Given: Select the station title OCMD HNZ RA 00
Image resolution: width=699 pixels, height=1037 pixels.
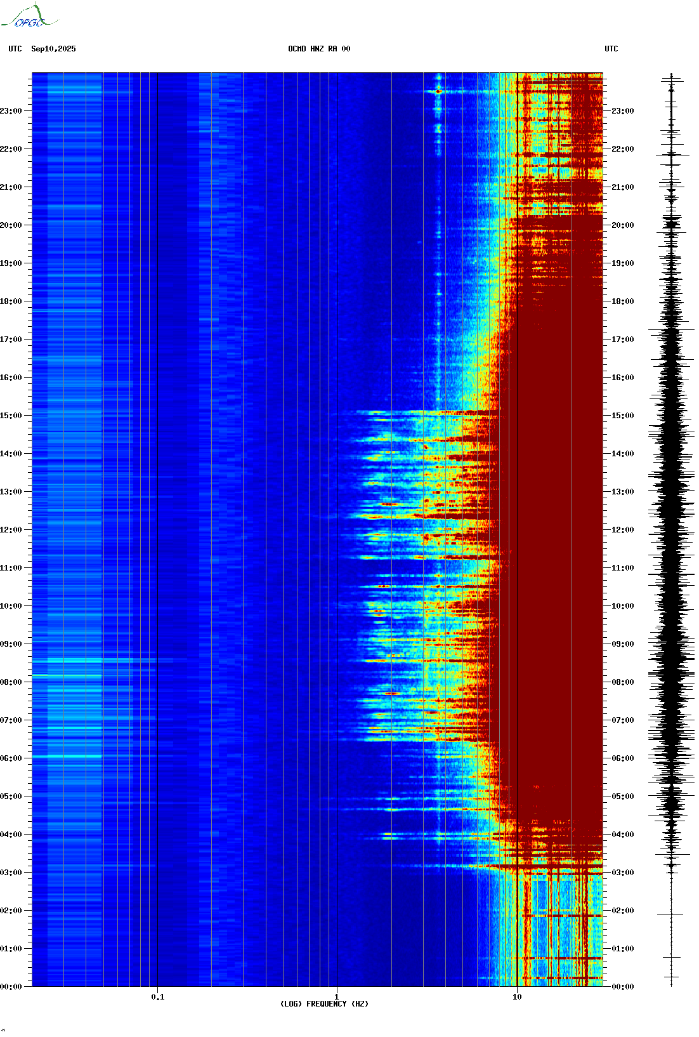Looking at the screenshot, I should tap(319, 49).
